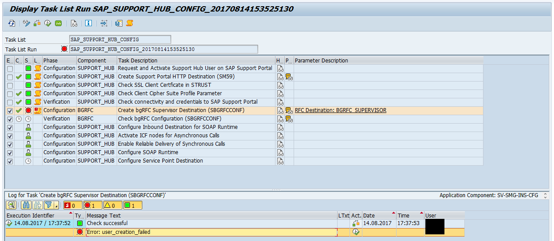Sort by Date column header
Screen dimensions: 554x241
pyautogui.click(x=378, y=216)
